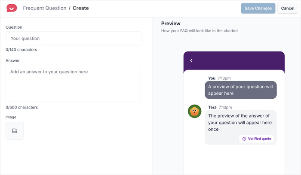This screenshot has height=175, width=301.
Task: Select the Create breadcrumb item
Action: point(81,8)
